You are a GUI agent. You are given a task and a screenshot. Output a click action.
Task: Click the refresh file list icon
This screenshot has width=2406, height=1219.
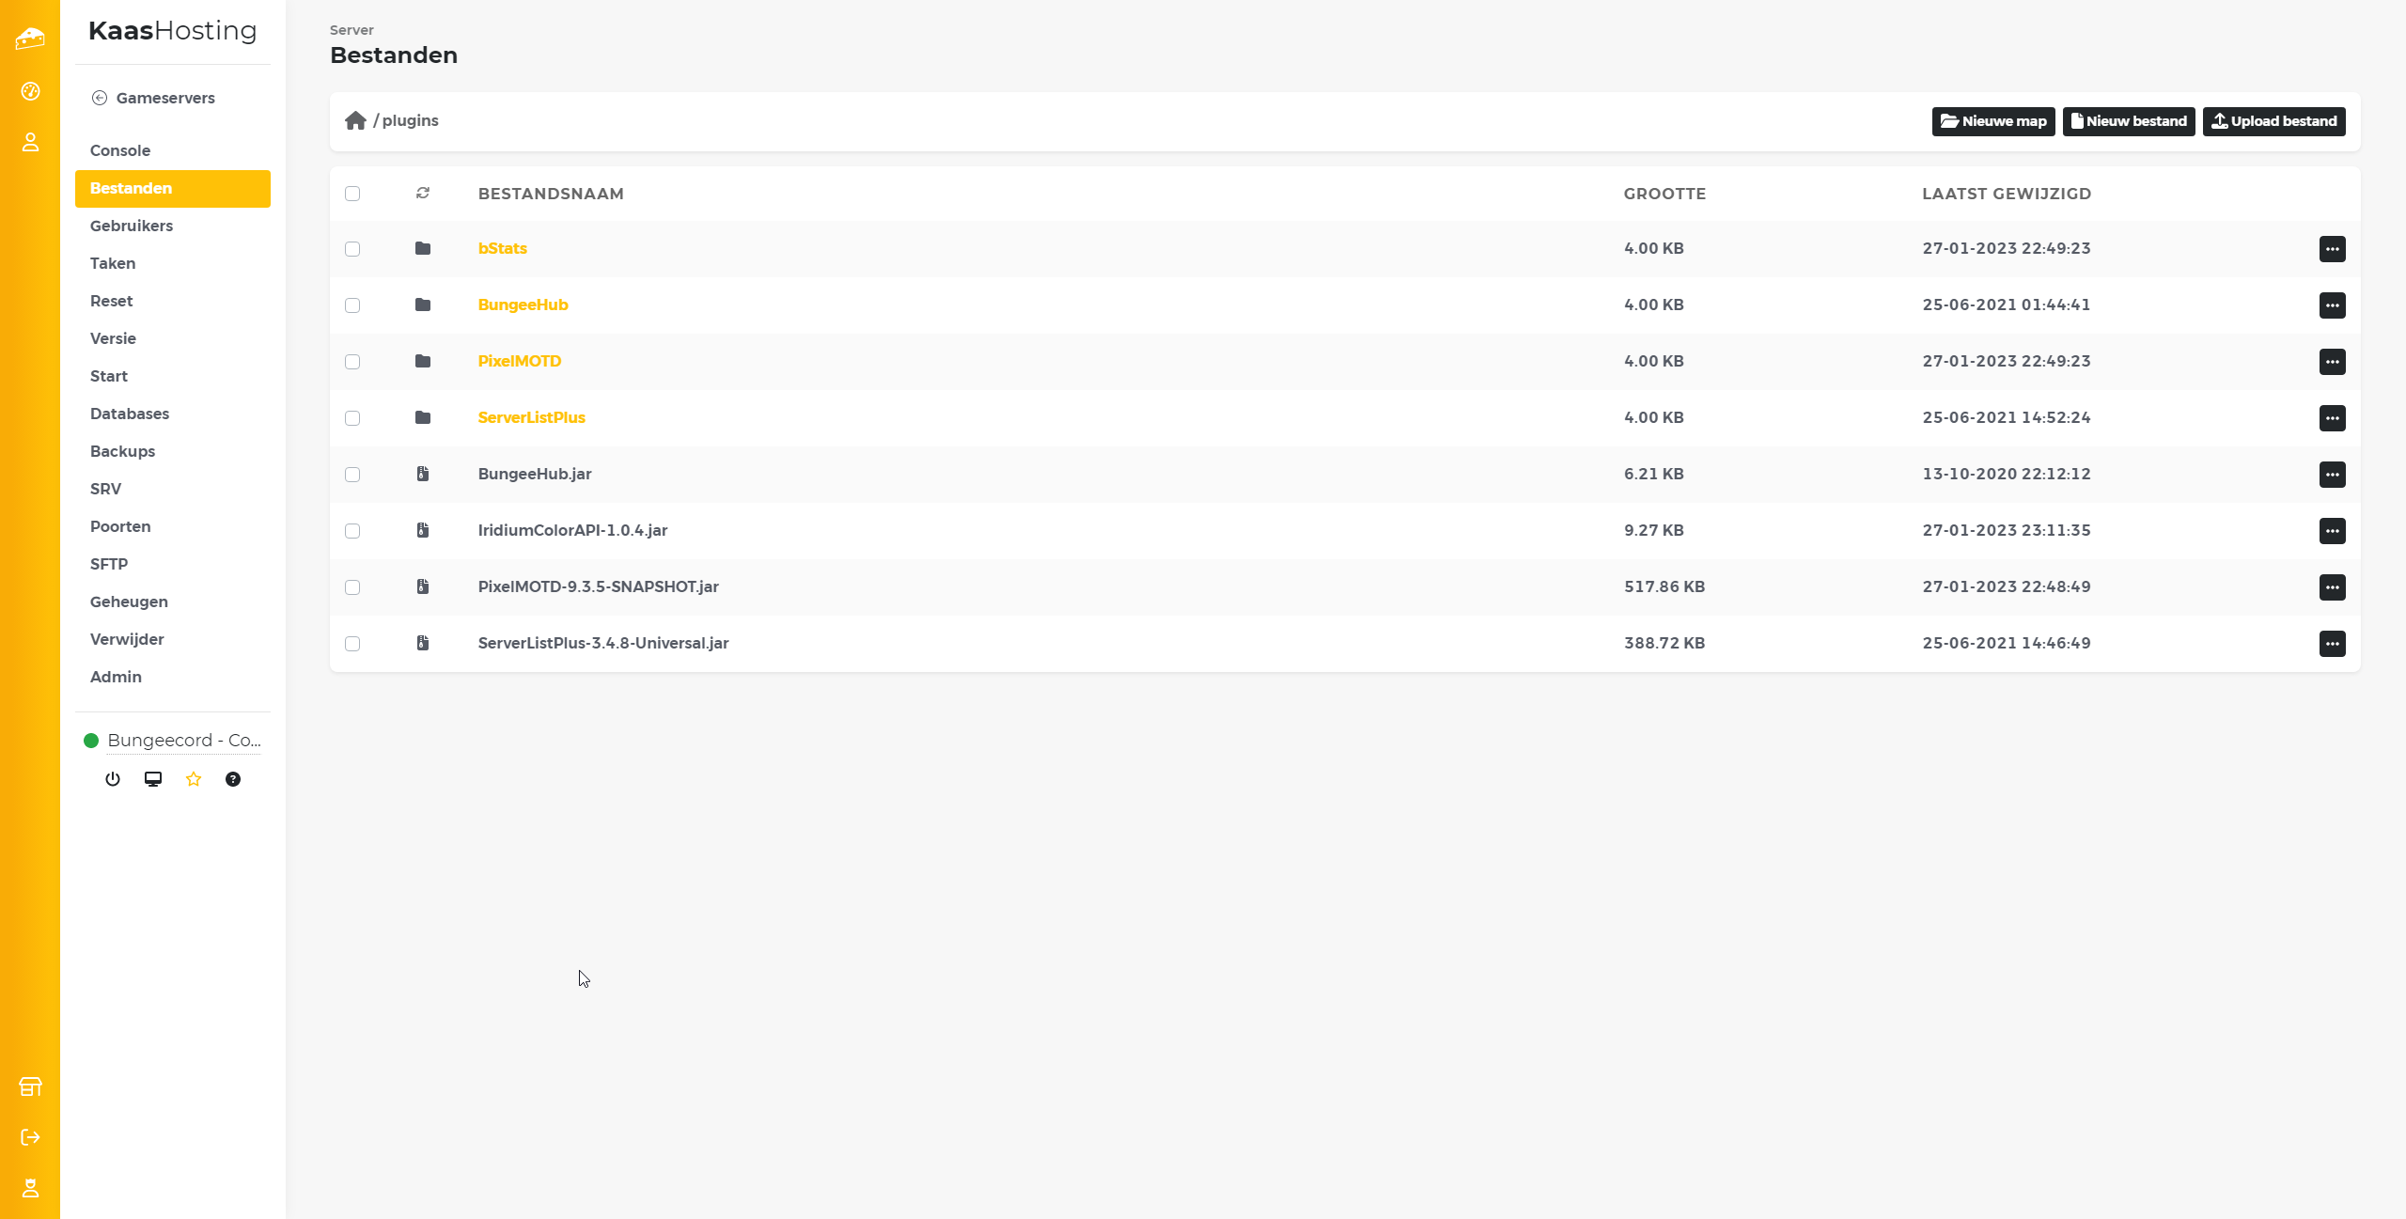(x=423, y=193)
